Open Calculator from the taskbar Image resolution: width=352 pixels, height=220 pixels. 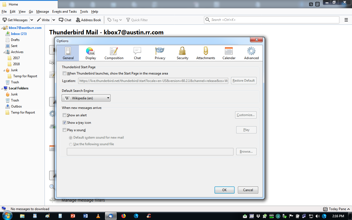pyautogui.click(x=60, y=216)
